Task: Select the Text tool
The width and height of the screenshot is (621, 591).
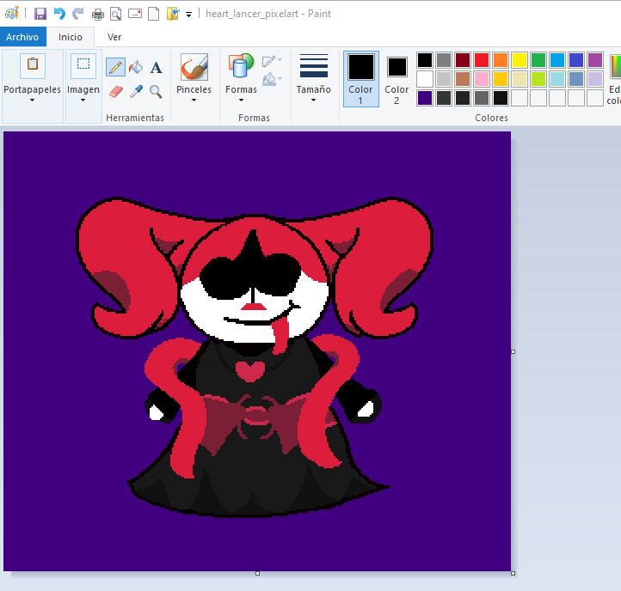Action: pyautogui.click(x=156, y=68)
